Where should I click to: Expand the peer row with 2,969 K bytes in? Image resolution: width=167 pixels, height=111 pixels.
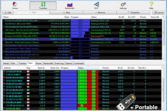click(4, 84)
